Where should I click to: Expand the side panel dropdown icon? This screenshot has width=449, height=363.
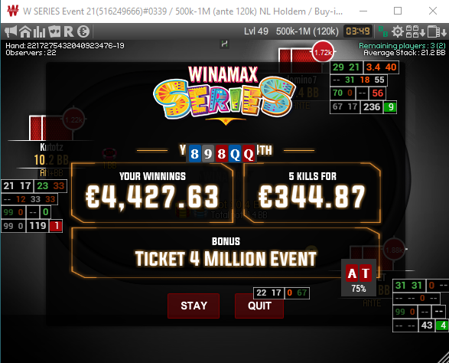coord(437,31)
